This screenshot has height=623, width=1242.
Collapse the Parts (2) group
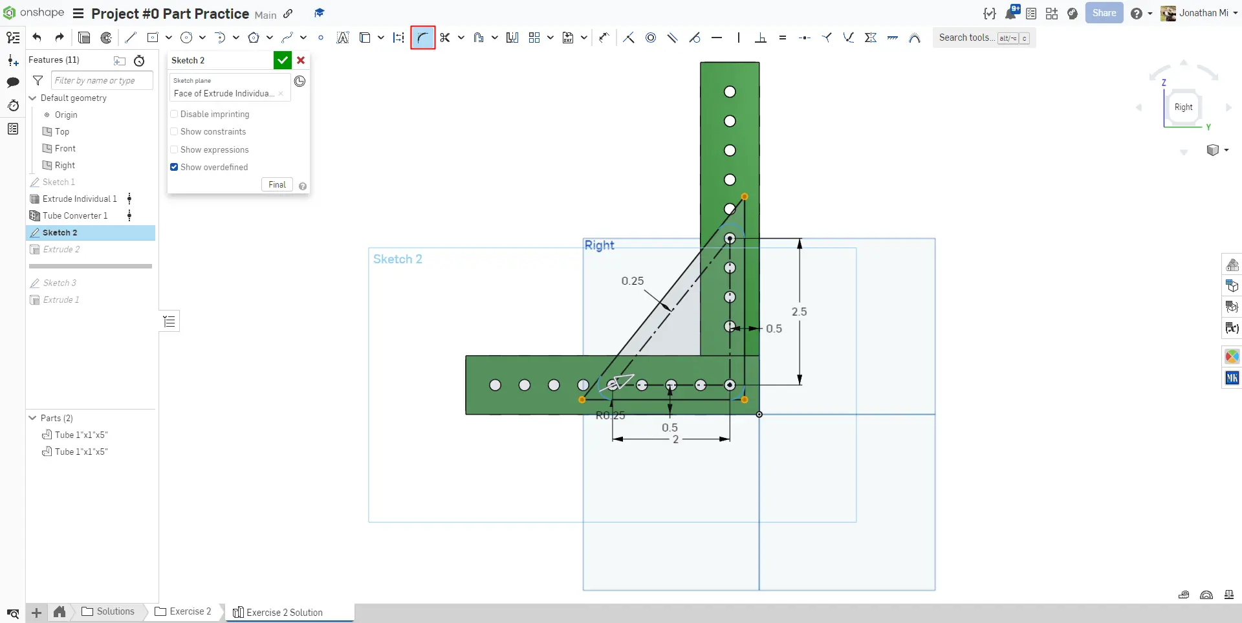click(x=33, y=418)
